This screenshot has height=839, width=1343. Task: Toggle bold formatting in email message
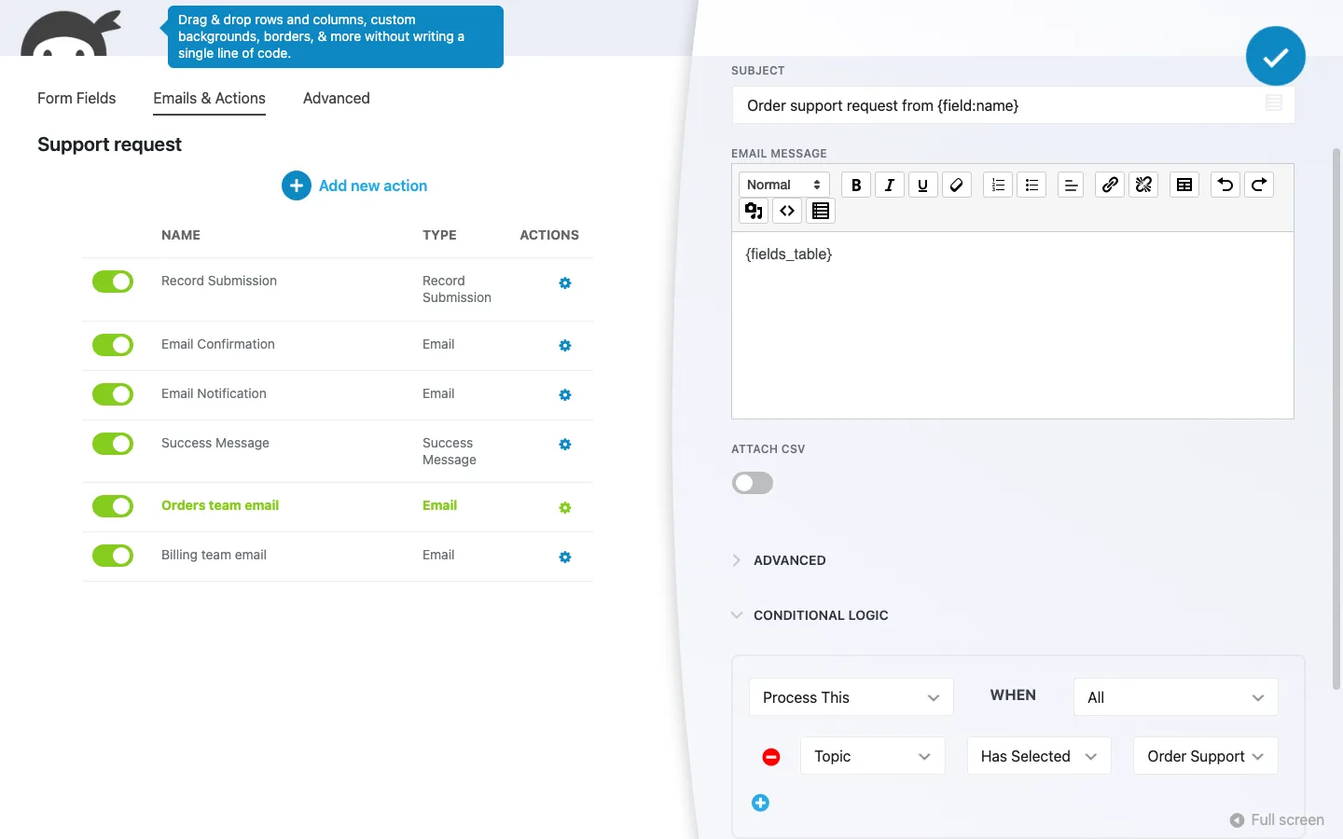[856, 185]
